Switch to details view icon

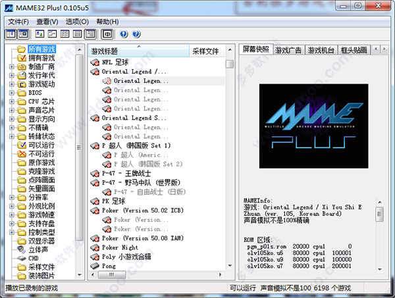click(77, 34)
